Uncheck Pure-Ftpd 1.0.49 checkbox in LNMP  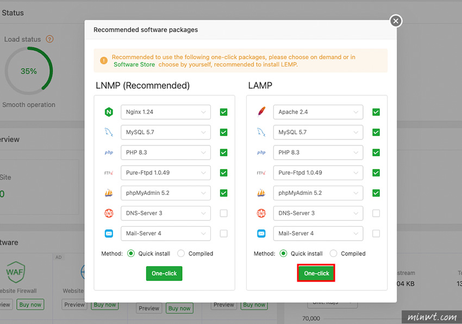coord(223,173)
